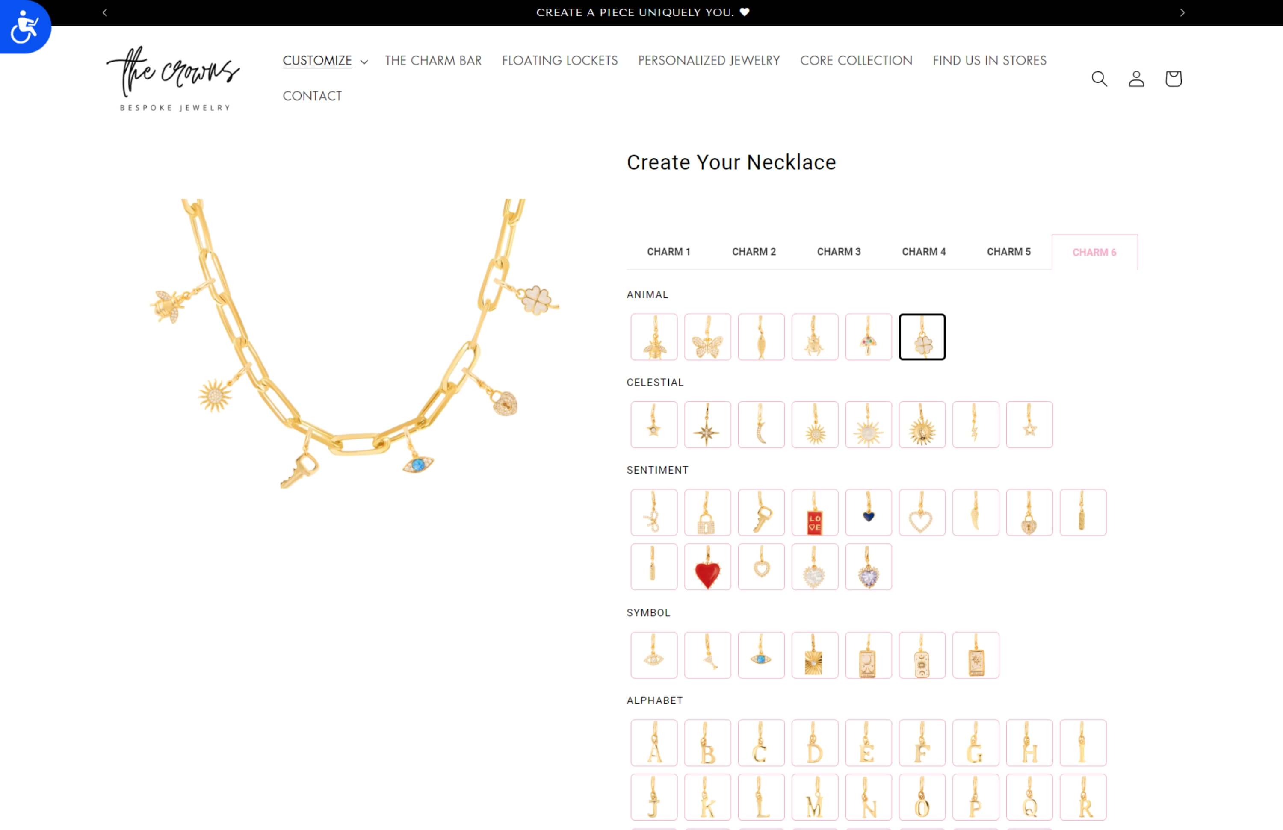Select the red LOVE tag charm
The height and width of the screenshot is (830, 1283).
tap(815, 512)
